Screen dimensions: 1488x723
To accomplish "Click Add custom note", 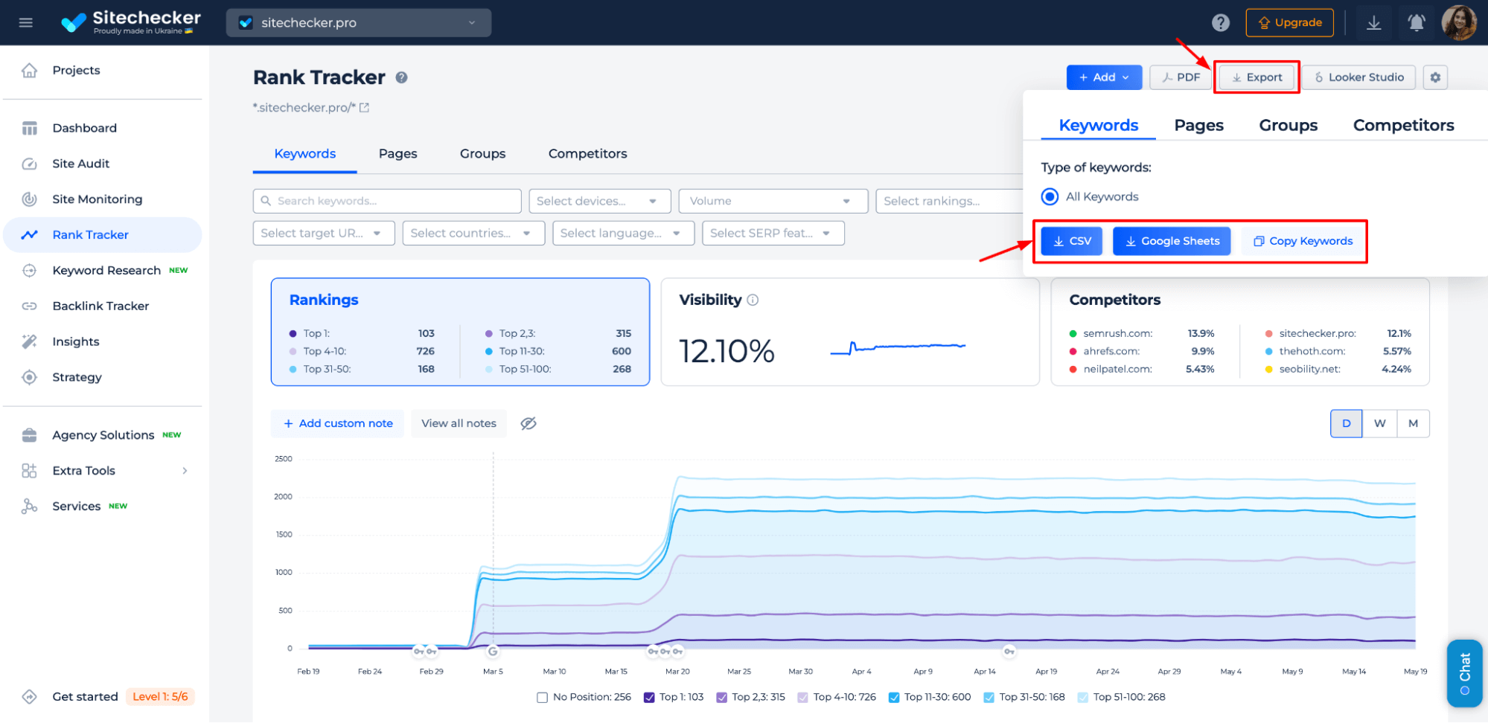I will 337,423.
